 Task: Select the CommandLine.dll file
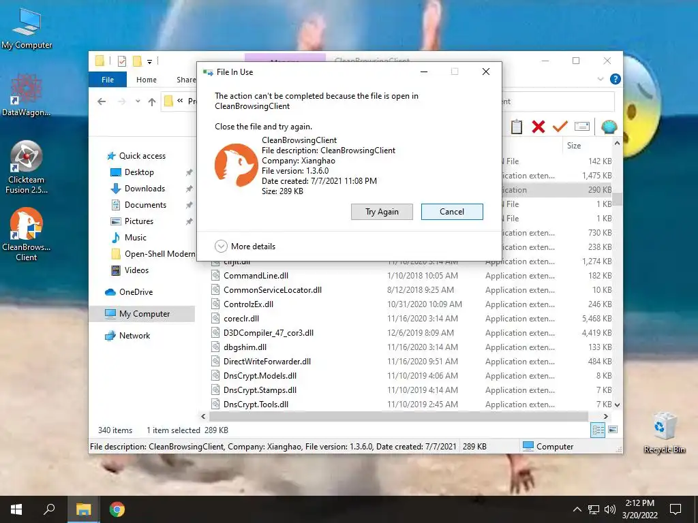[x=256, y=276]
